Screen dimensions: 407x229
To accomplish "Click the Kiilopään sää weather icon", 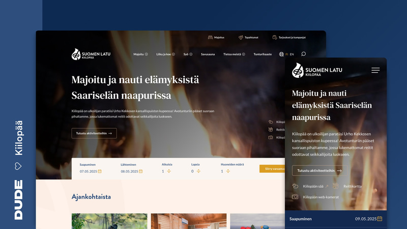I will [x=295, y=186].
